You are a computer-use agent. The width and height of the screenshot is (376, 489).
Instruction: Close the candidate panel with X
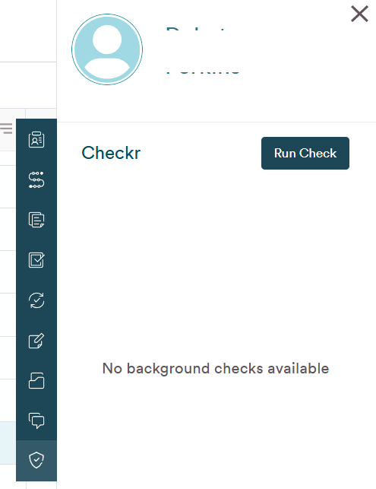pyautogui.click(x=359, y=14)
